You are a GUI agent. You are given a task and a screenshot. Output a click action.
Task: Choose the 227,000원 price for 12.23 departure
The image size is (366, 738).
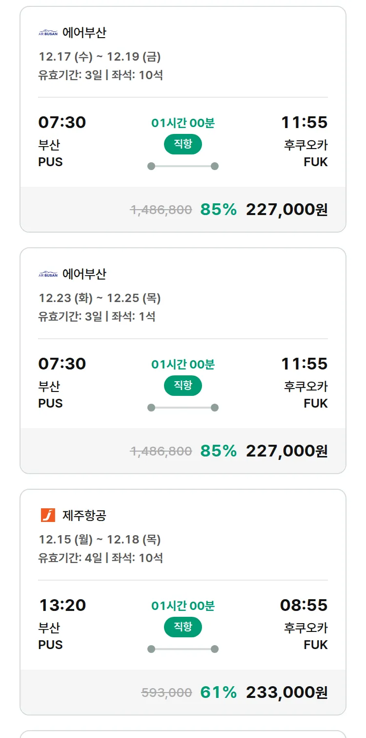tap(286, 451)
